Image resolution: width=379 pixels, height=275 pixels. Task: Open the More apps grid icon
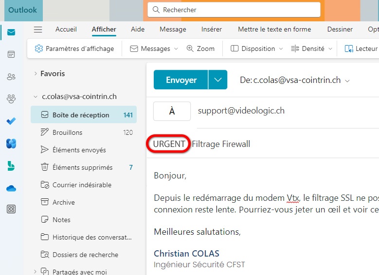pyautogui.click(x=11, y=210)
